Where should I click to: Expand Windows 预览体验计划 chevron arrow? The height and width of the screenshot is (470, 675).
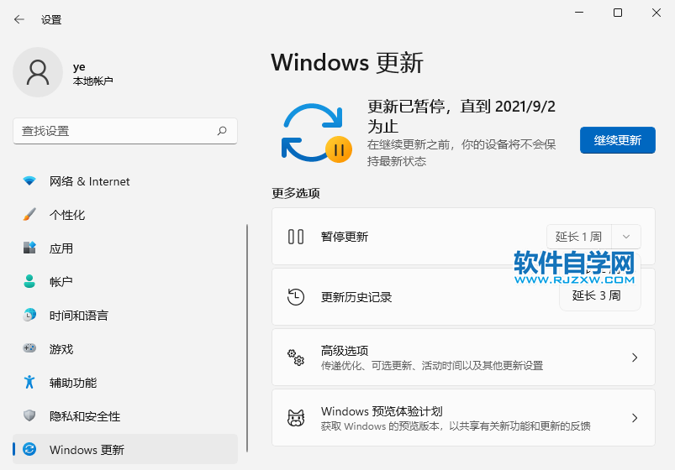point(634,418)
